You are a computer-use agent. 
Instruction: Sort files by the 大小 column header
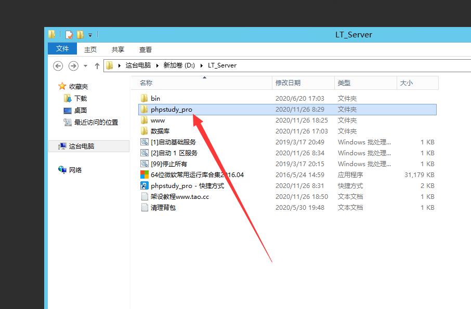click(x=406, y=83)
